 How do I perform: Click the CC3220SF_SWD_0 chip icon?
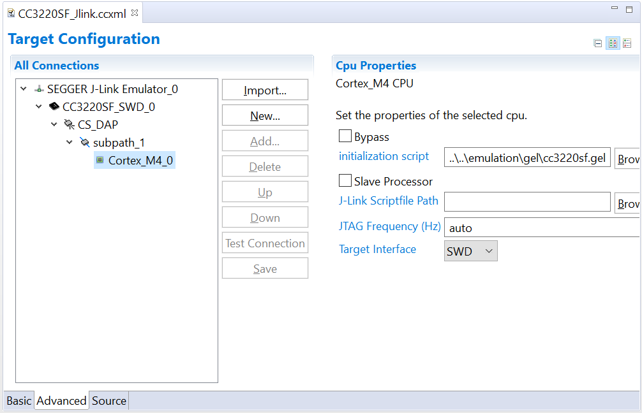coord(54,106)
